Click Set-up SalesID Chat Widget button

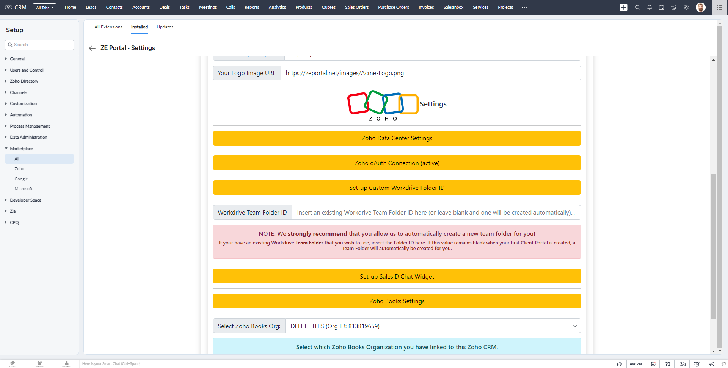tap(397, 276)
